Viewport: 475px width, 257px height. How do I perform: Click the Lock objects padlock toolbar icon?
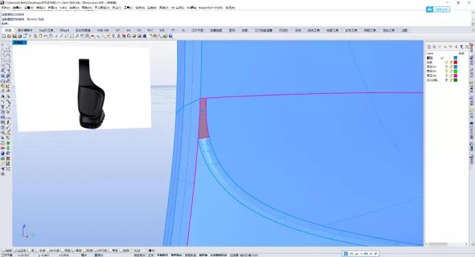[118, 36]
